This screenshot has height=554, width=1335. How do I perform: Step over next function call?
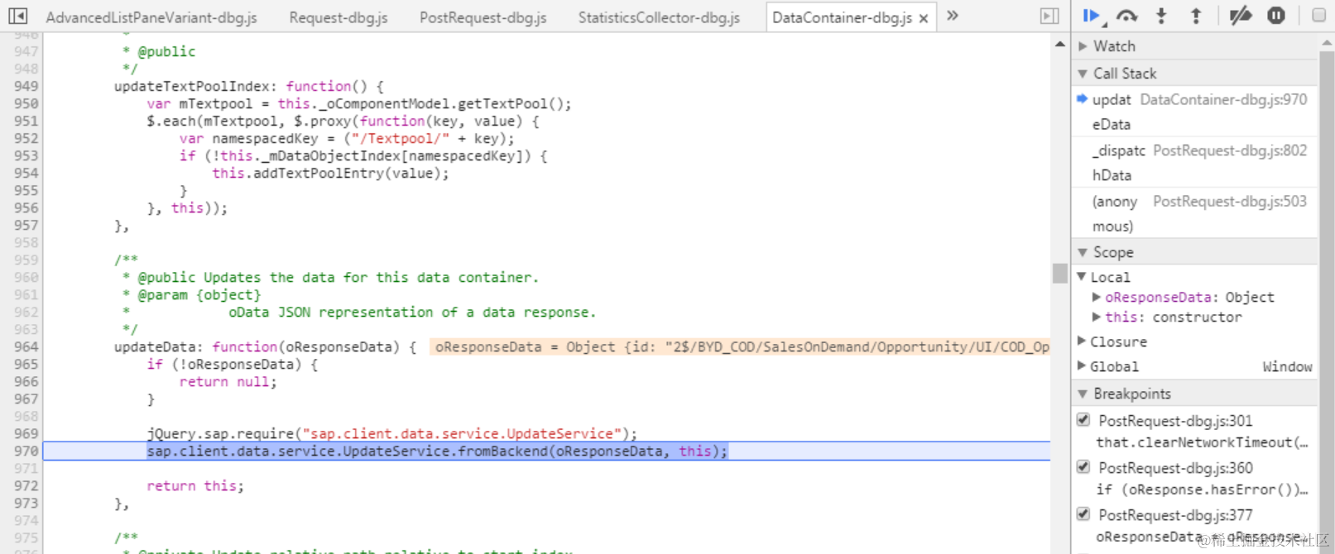[x=1127, y=16]
